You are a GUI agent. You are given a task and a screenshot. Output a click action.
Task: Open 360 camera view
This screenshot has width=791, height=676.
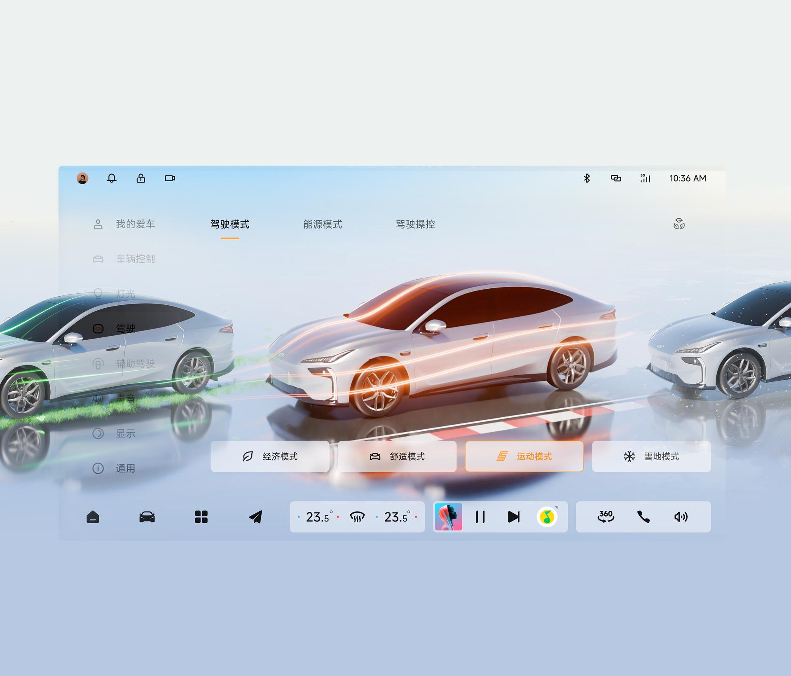click(606, 517)
